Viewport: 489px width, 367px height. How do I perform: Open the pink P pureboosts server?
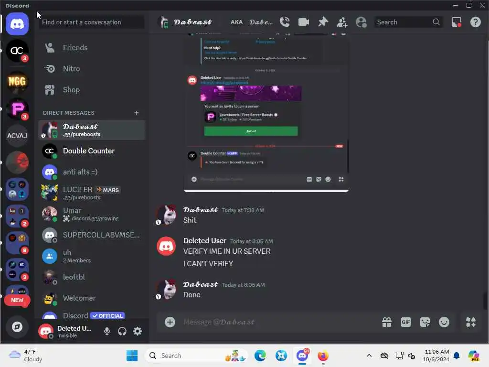(x=17, y=109)
